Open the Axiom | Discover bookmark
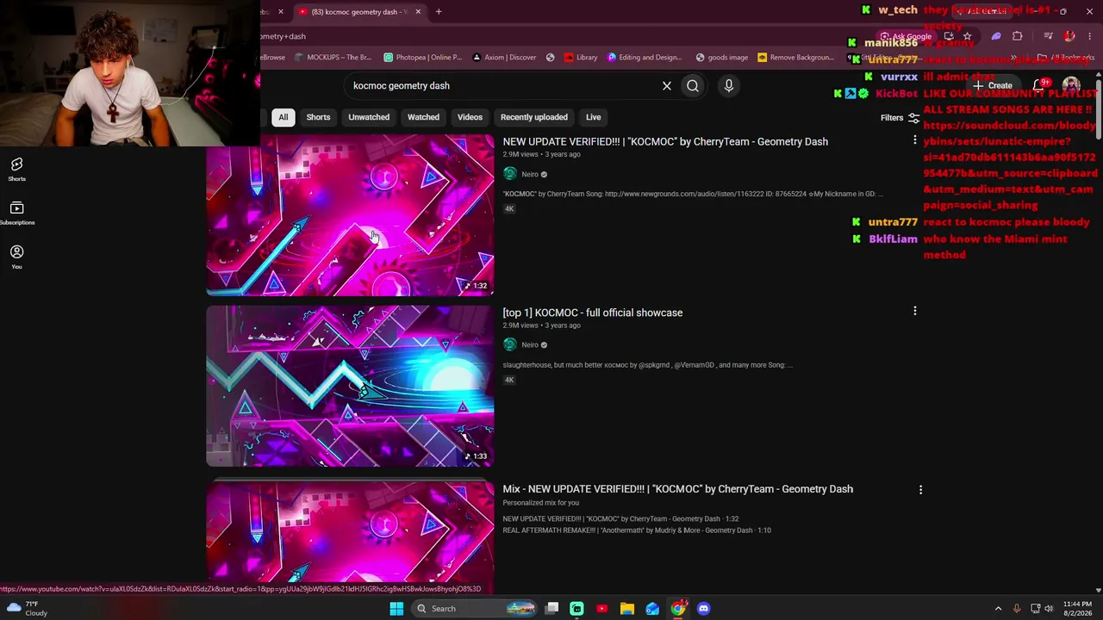Image resolution: width=1103 pixels, height=620 pixels. (x=504, y=58)
